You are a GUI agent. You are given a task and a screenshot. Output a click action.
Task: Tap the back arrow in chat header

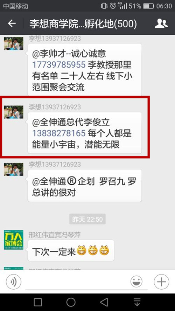coord(12,23)
